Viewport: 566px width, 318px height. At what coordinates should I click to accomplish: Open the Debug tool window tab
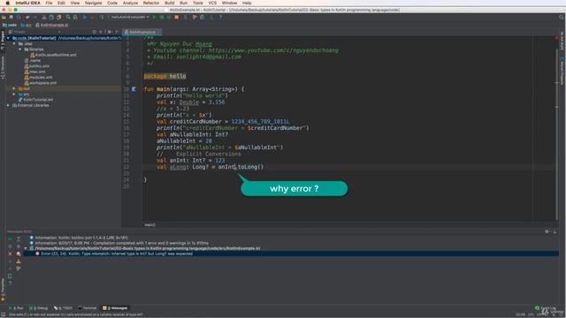coord(39,308)
